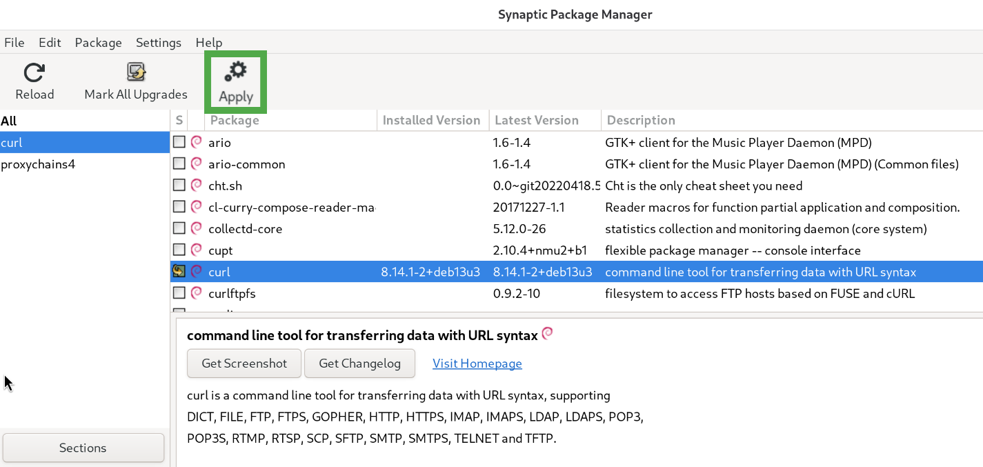This screenshot has width=983, height=467.
Task: Select the curl package name in table
Action: [219, 272]
